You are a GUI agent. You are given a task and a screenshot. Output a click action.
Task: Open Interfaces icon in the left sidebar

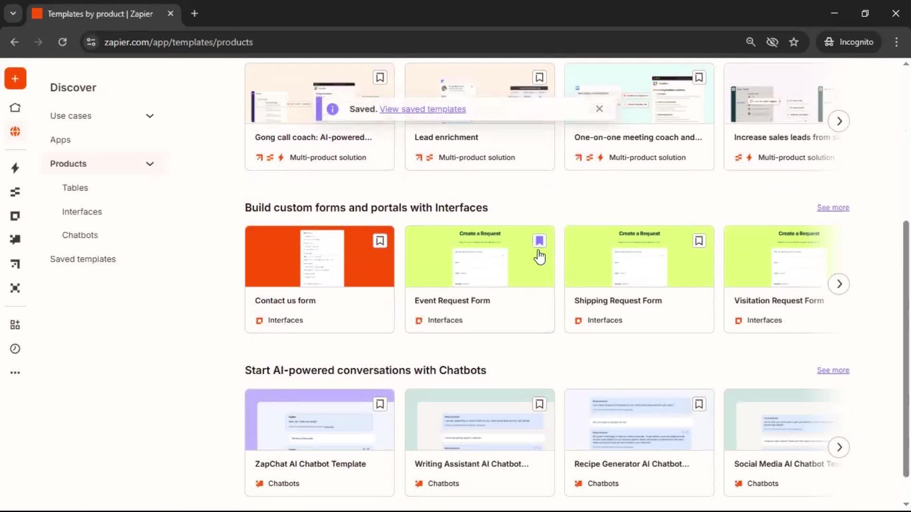click(x=15, y=216)
